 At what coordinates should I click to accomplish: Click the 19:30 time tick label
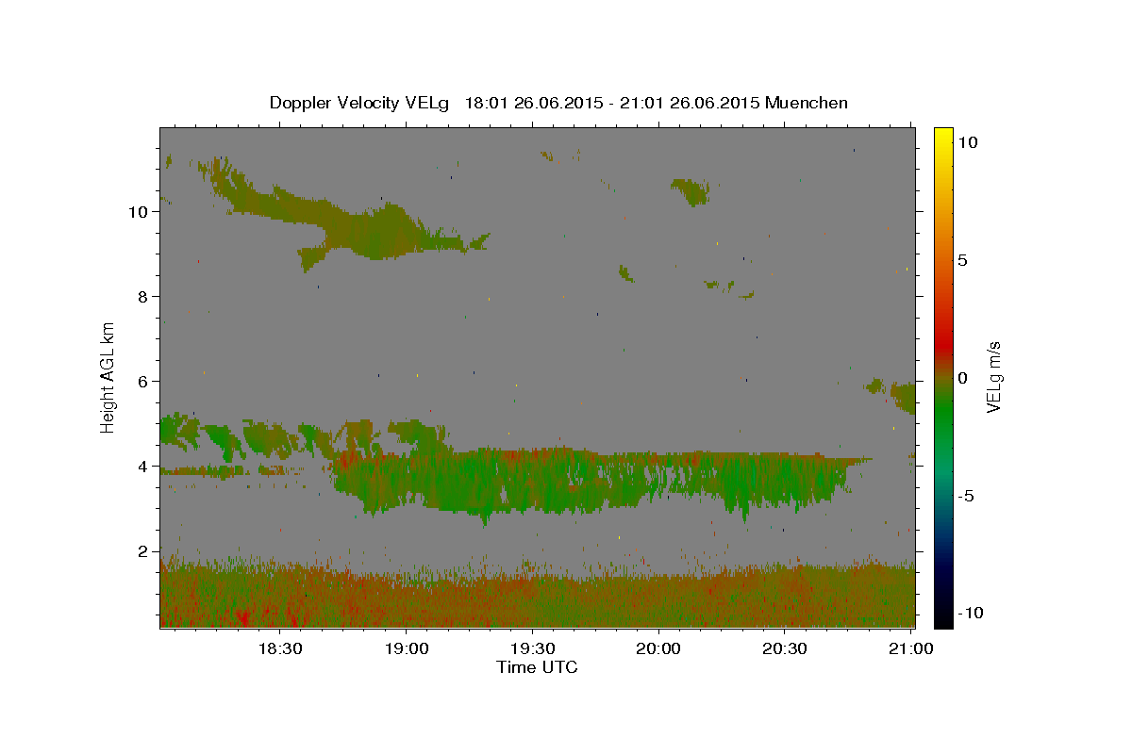click(x=532, y=648)
